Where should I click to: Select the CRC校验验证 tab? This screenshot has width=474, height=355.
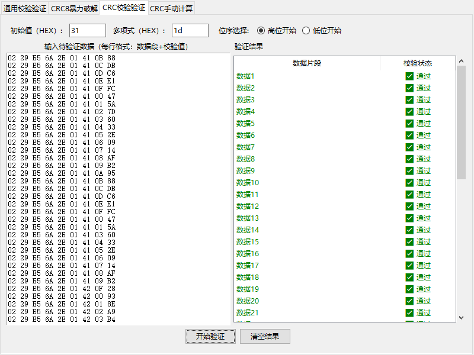[x=124, y=8]
